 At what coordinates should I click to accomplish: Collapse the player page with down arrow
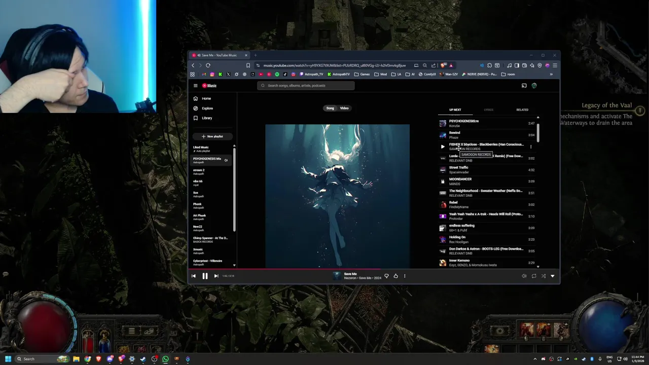[553, 276]
